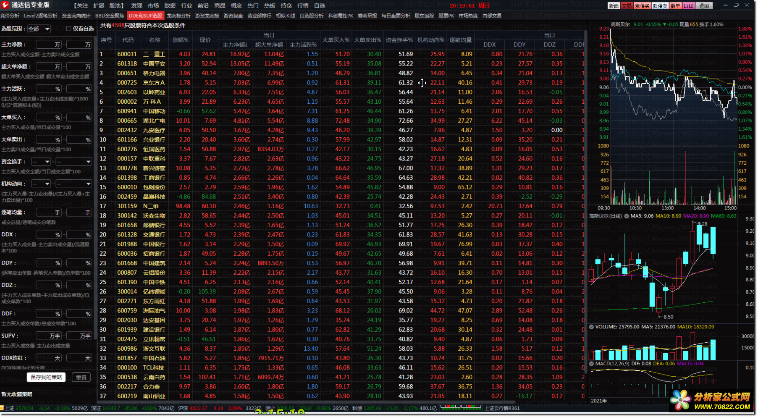Click the 超大单净额 maximum input field
758x417 pixels.
point(79,67)
